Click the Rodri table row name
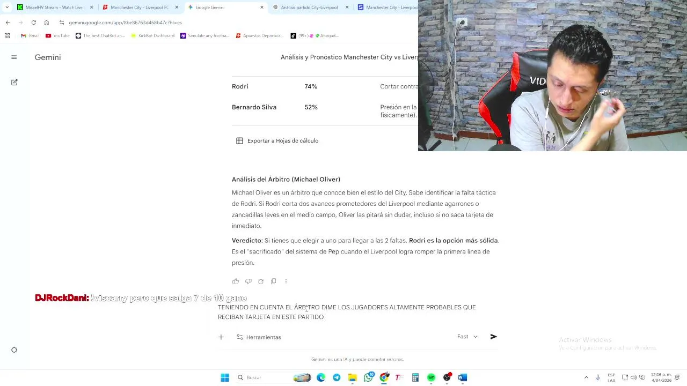The height and width of the screenshot is (386, 687). [240, 86]
